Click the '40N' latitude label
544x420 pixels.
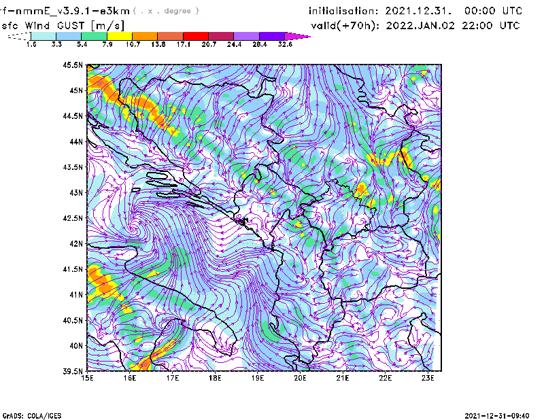pos(76,346)
